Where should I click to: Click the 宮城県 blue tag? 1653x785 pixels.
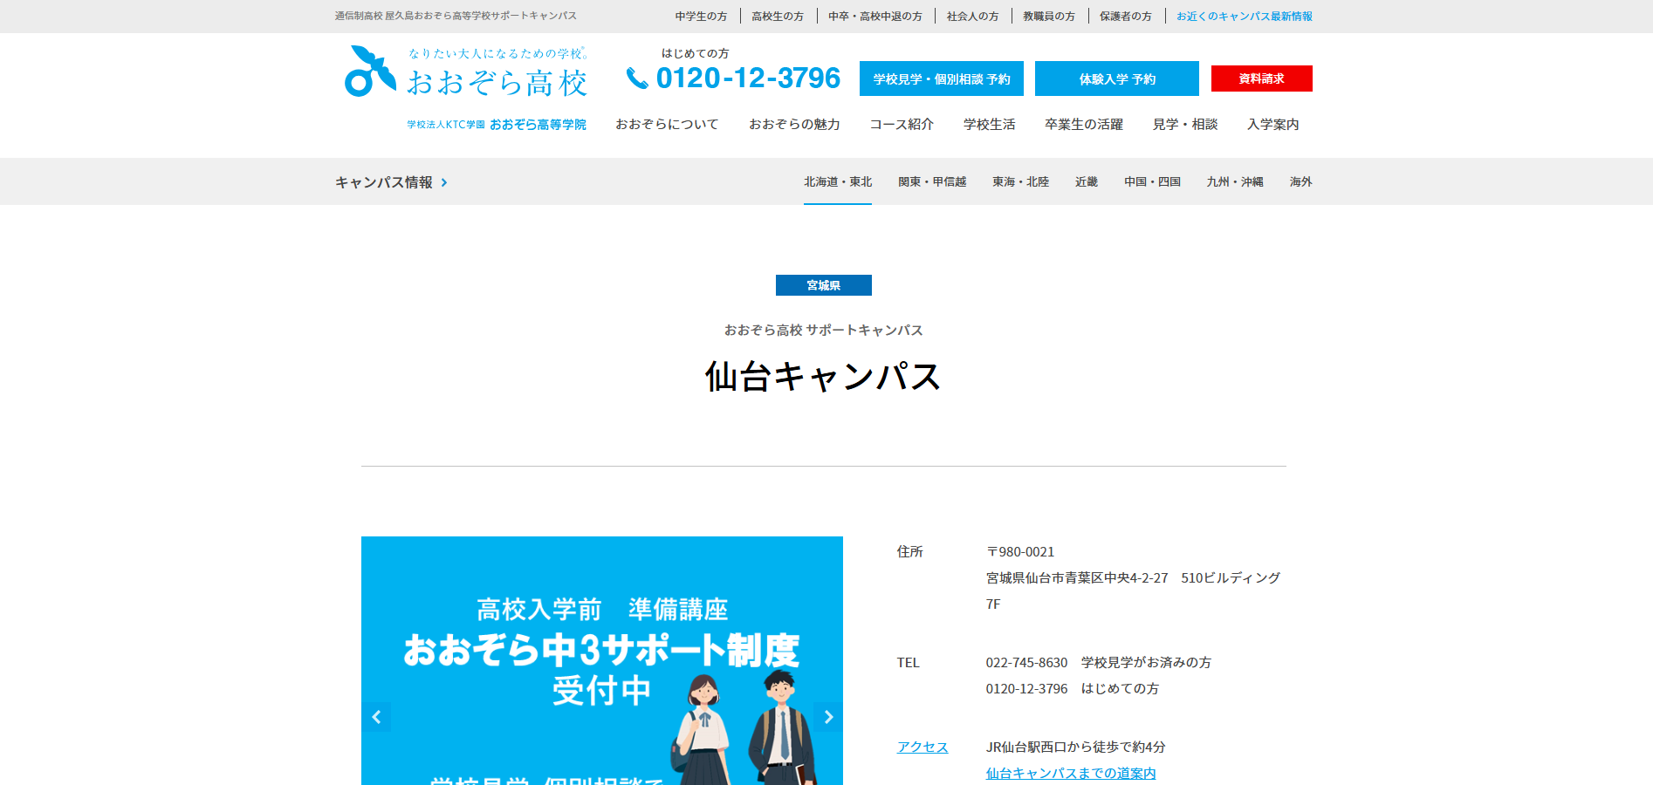coord(823,285)
